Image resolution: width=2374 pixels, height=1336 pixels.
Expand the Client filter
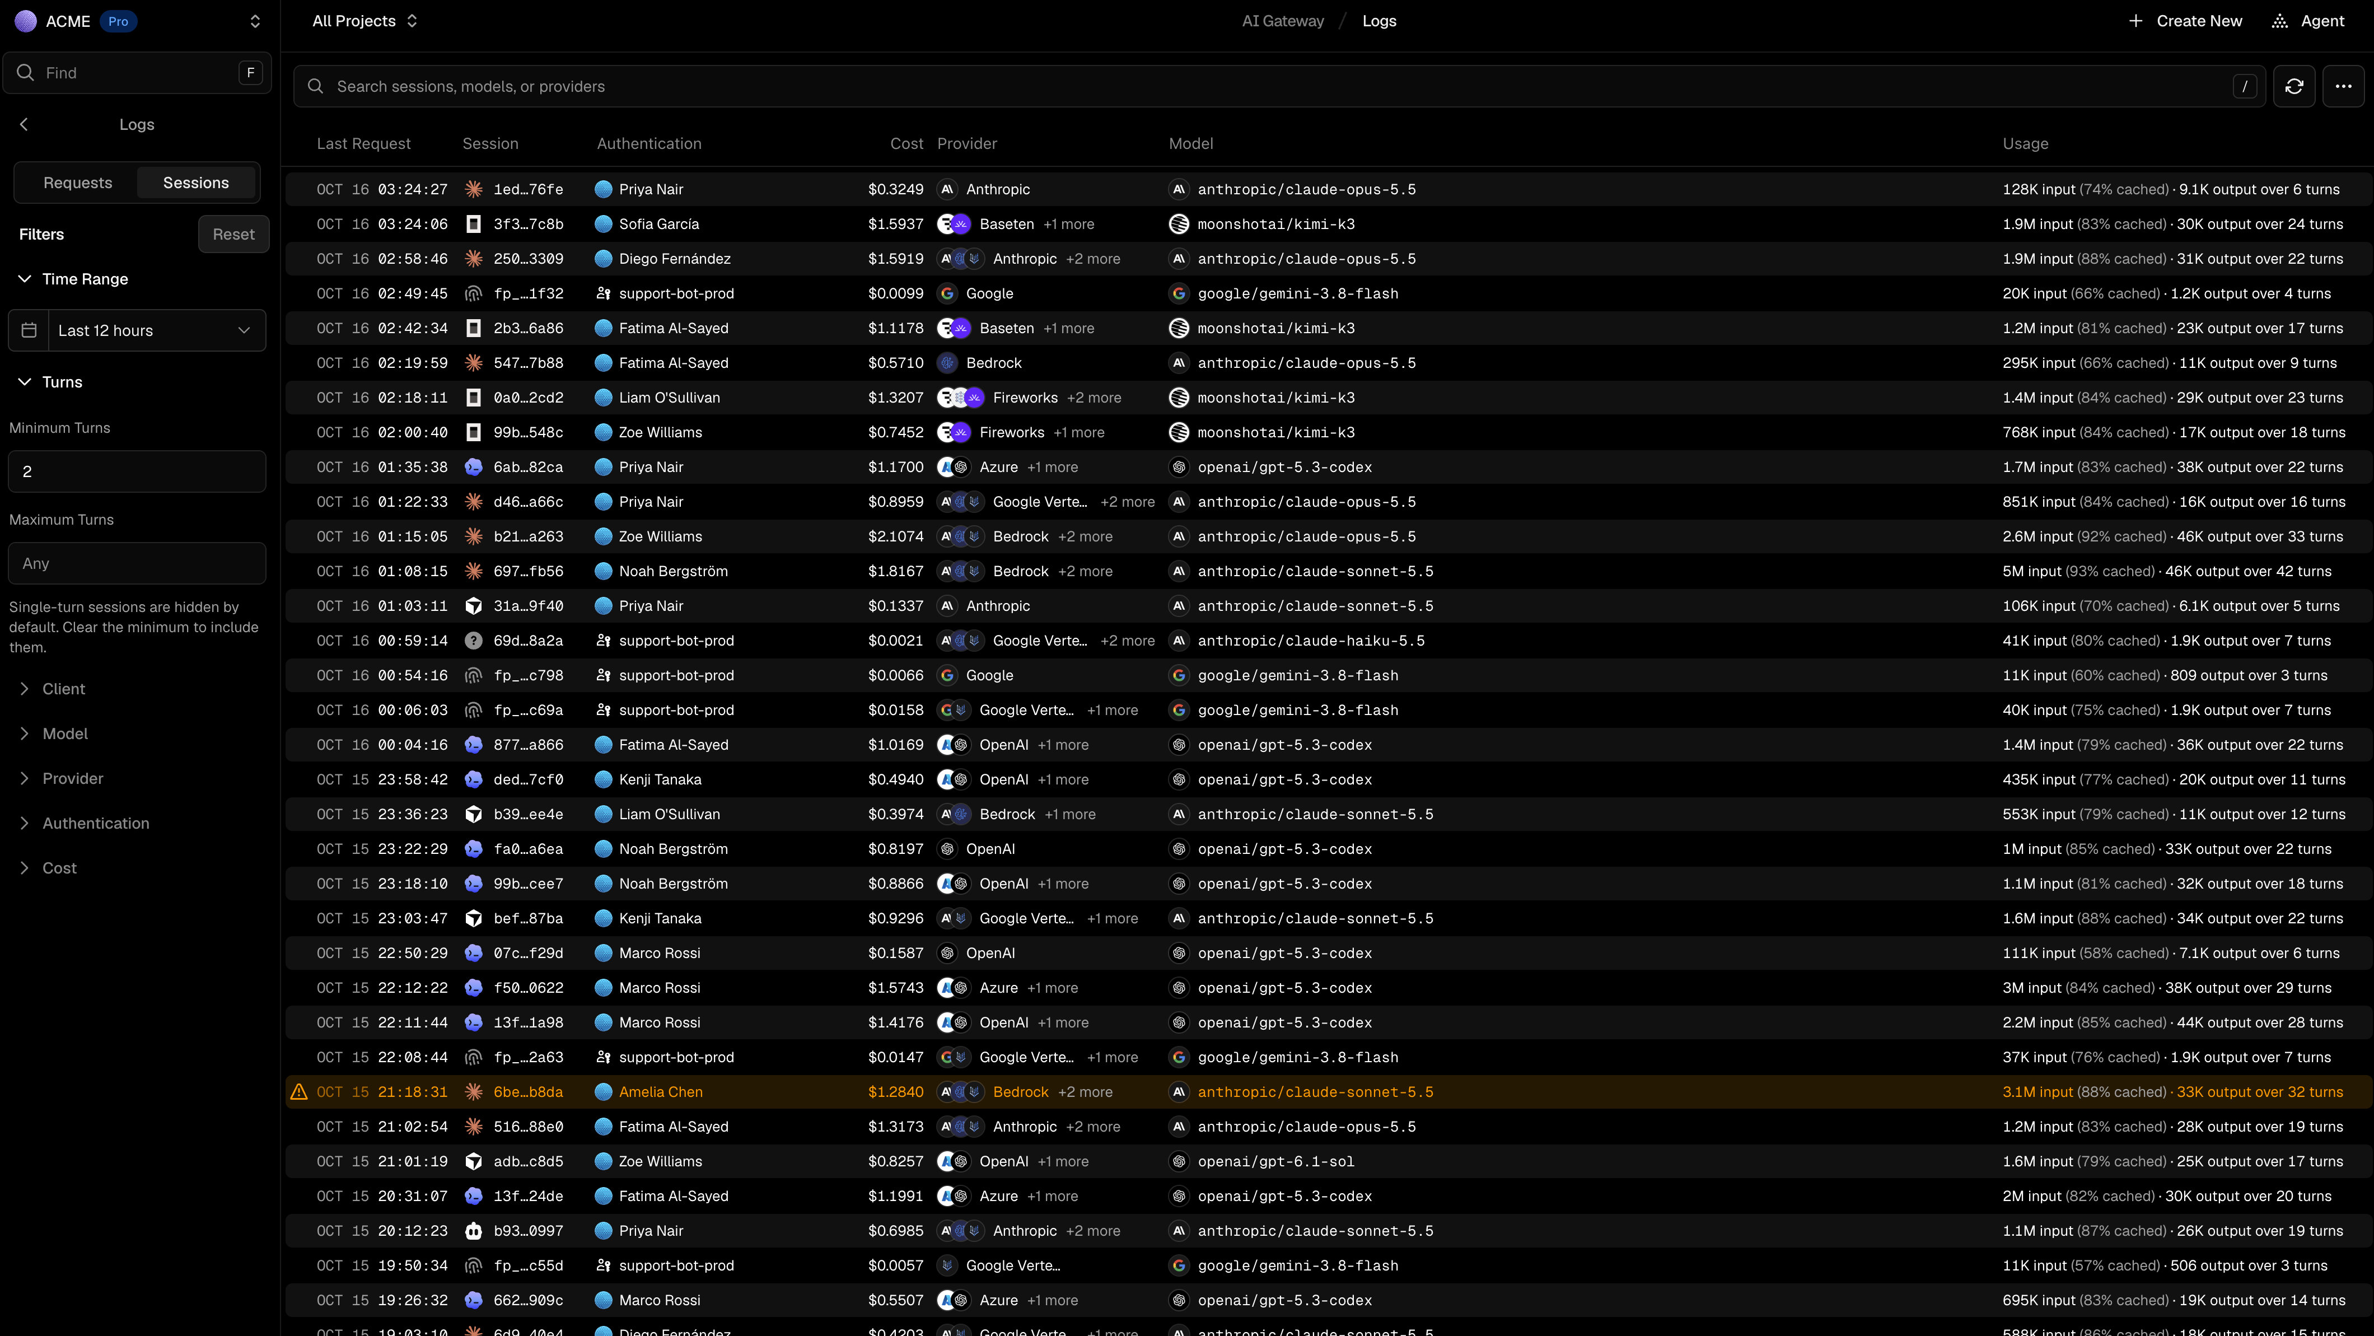[53, 689]
